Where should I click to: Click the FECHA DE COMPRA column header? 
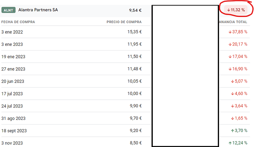pos(18,22)
